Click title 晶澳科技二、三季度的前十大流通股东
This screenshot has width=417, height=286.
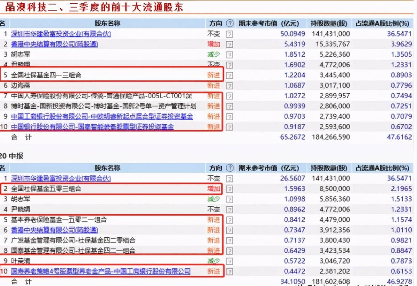[x=95, y=7]
